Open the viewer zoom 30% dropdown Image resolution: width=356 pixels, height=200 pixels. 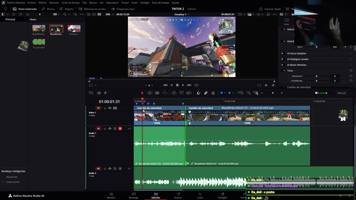[109, 14]
